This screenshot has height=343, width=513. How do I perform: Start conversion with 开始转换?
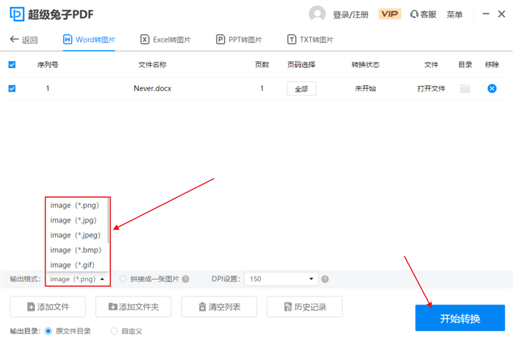pyautogui.click(x=460, y=318)
